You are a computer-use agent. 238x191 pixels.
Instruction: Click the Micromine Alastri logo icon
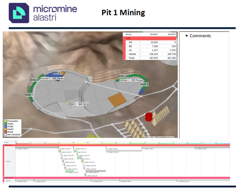click(x=19, y=13)
